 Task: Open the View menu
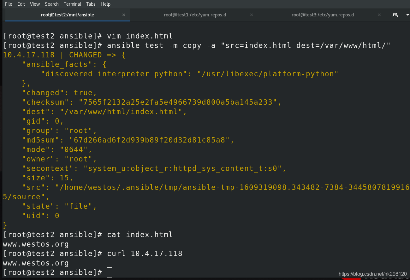[x=35, y=4]
